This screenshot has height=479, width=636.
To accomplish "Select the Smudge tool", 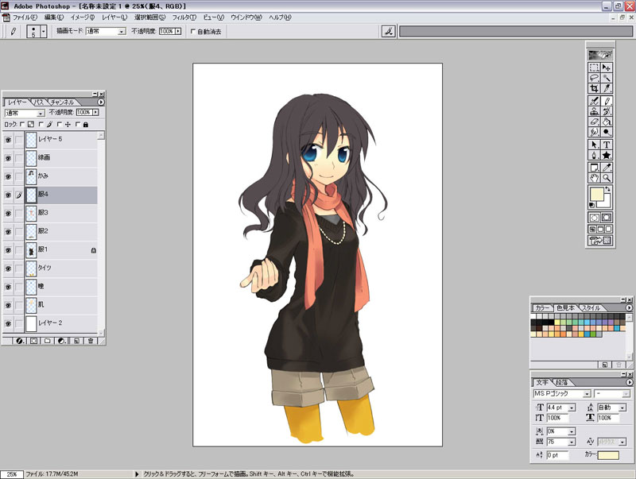I will pyautogui.click(x=594, y=132).
